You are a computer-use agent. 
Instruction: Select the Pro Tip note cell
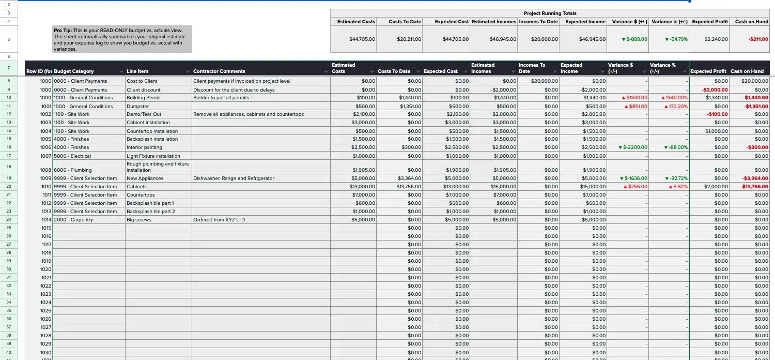[121, 39]
